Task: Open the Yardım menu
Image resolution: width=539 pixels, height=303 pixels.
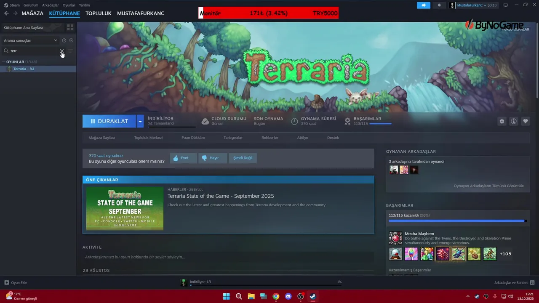Action: point(84,5)
